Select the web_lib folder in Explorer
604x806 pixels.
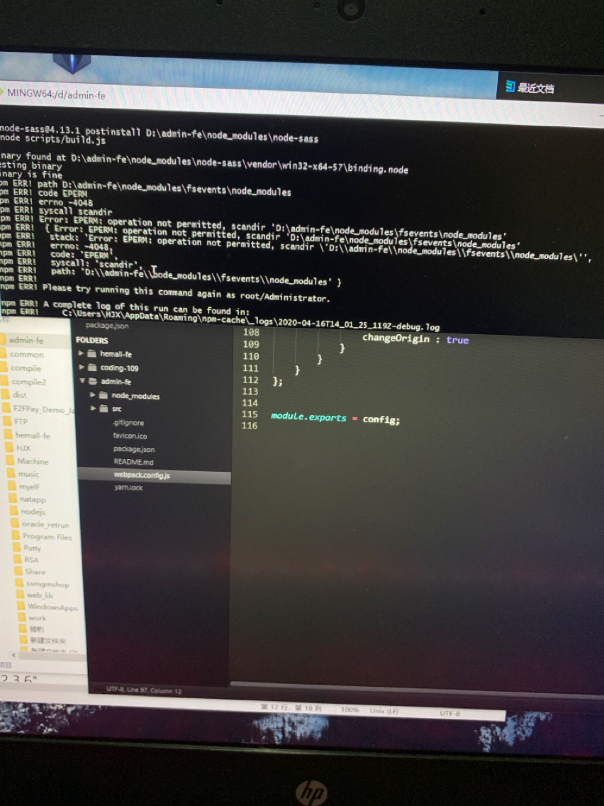click(40, 595)
